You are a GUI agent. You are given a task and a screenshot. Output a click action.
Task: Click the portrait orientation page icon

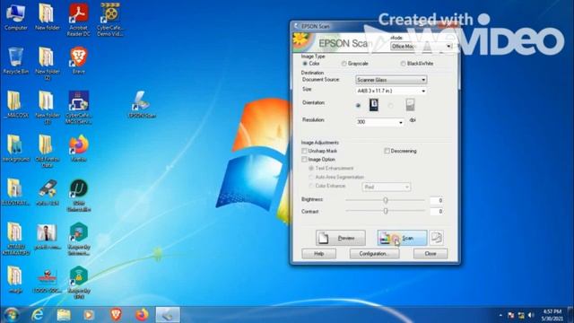point(374,105)
